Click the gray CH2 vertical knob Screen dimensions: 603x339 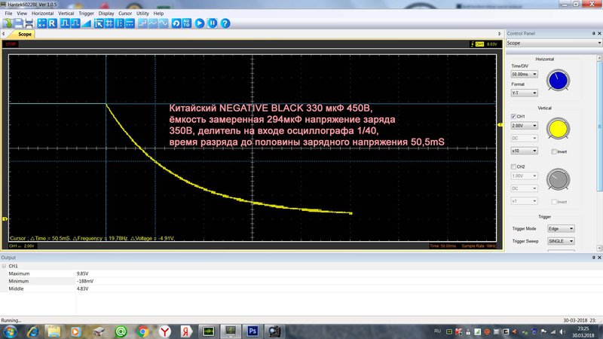point(558,179)
